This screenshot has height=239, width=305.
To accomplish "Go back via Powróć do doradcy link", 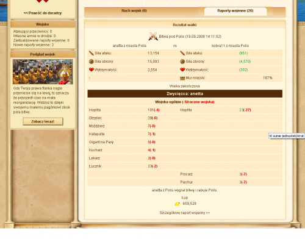I will pyautogui.click(x=43, y=13).
